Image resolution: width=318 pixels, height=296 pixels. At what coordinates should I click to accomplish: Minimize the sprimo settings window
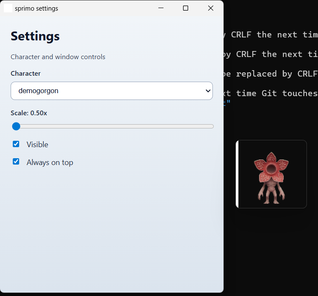pos(161,8)
